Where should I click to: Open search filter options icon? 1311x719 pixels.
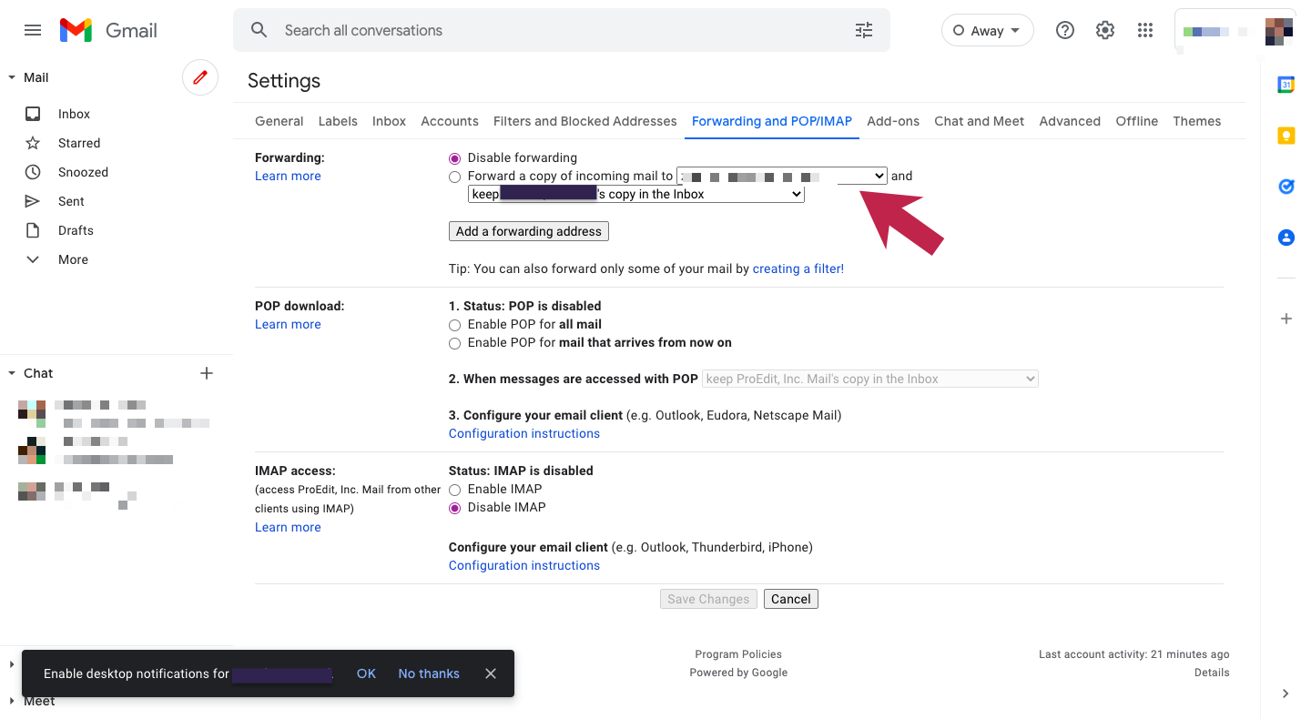[x=863, y=30]
